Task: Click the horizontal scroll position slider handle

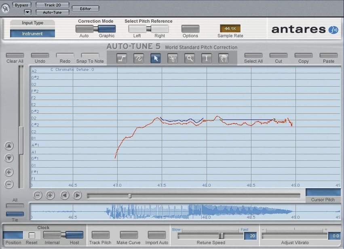Action: point(130,196)
